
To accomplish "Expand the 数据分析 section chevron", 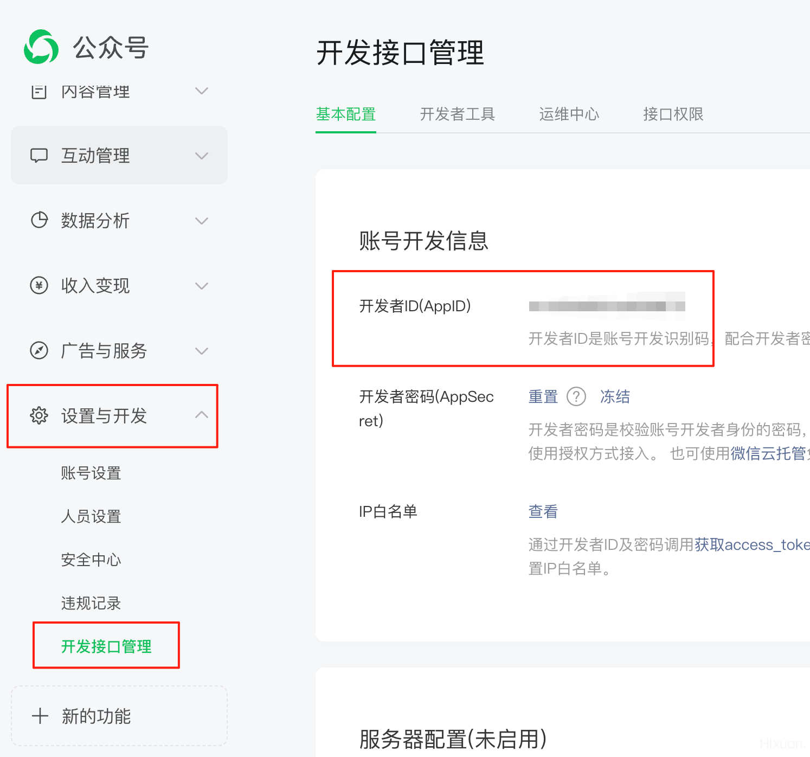I will [x=202, y=221].
